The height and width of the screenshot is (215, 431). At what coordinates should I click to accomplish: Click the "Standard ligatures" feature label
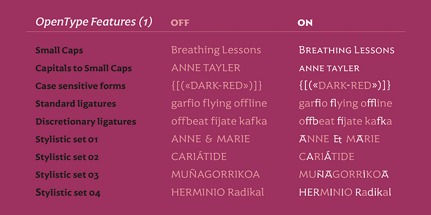76,104
